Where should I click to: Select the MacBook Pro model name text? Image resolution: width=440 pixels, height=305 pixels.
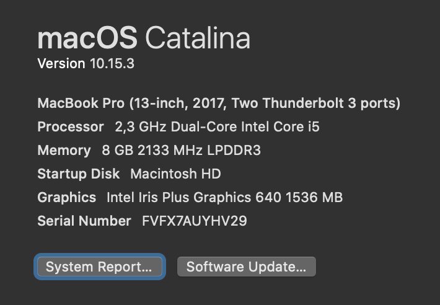(81, 103)
